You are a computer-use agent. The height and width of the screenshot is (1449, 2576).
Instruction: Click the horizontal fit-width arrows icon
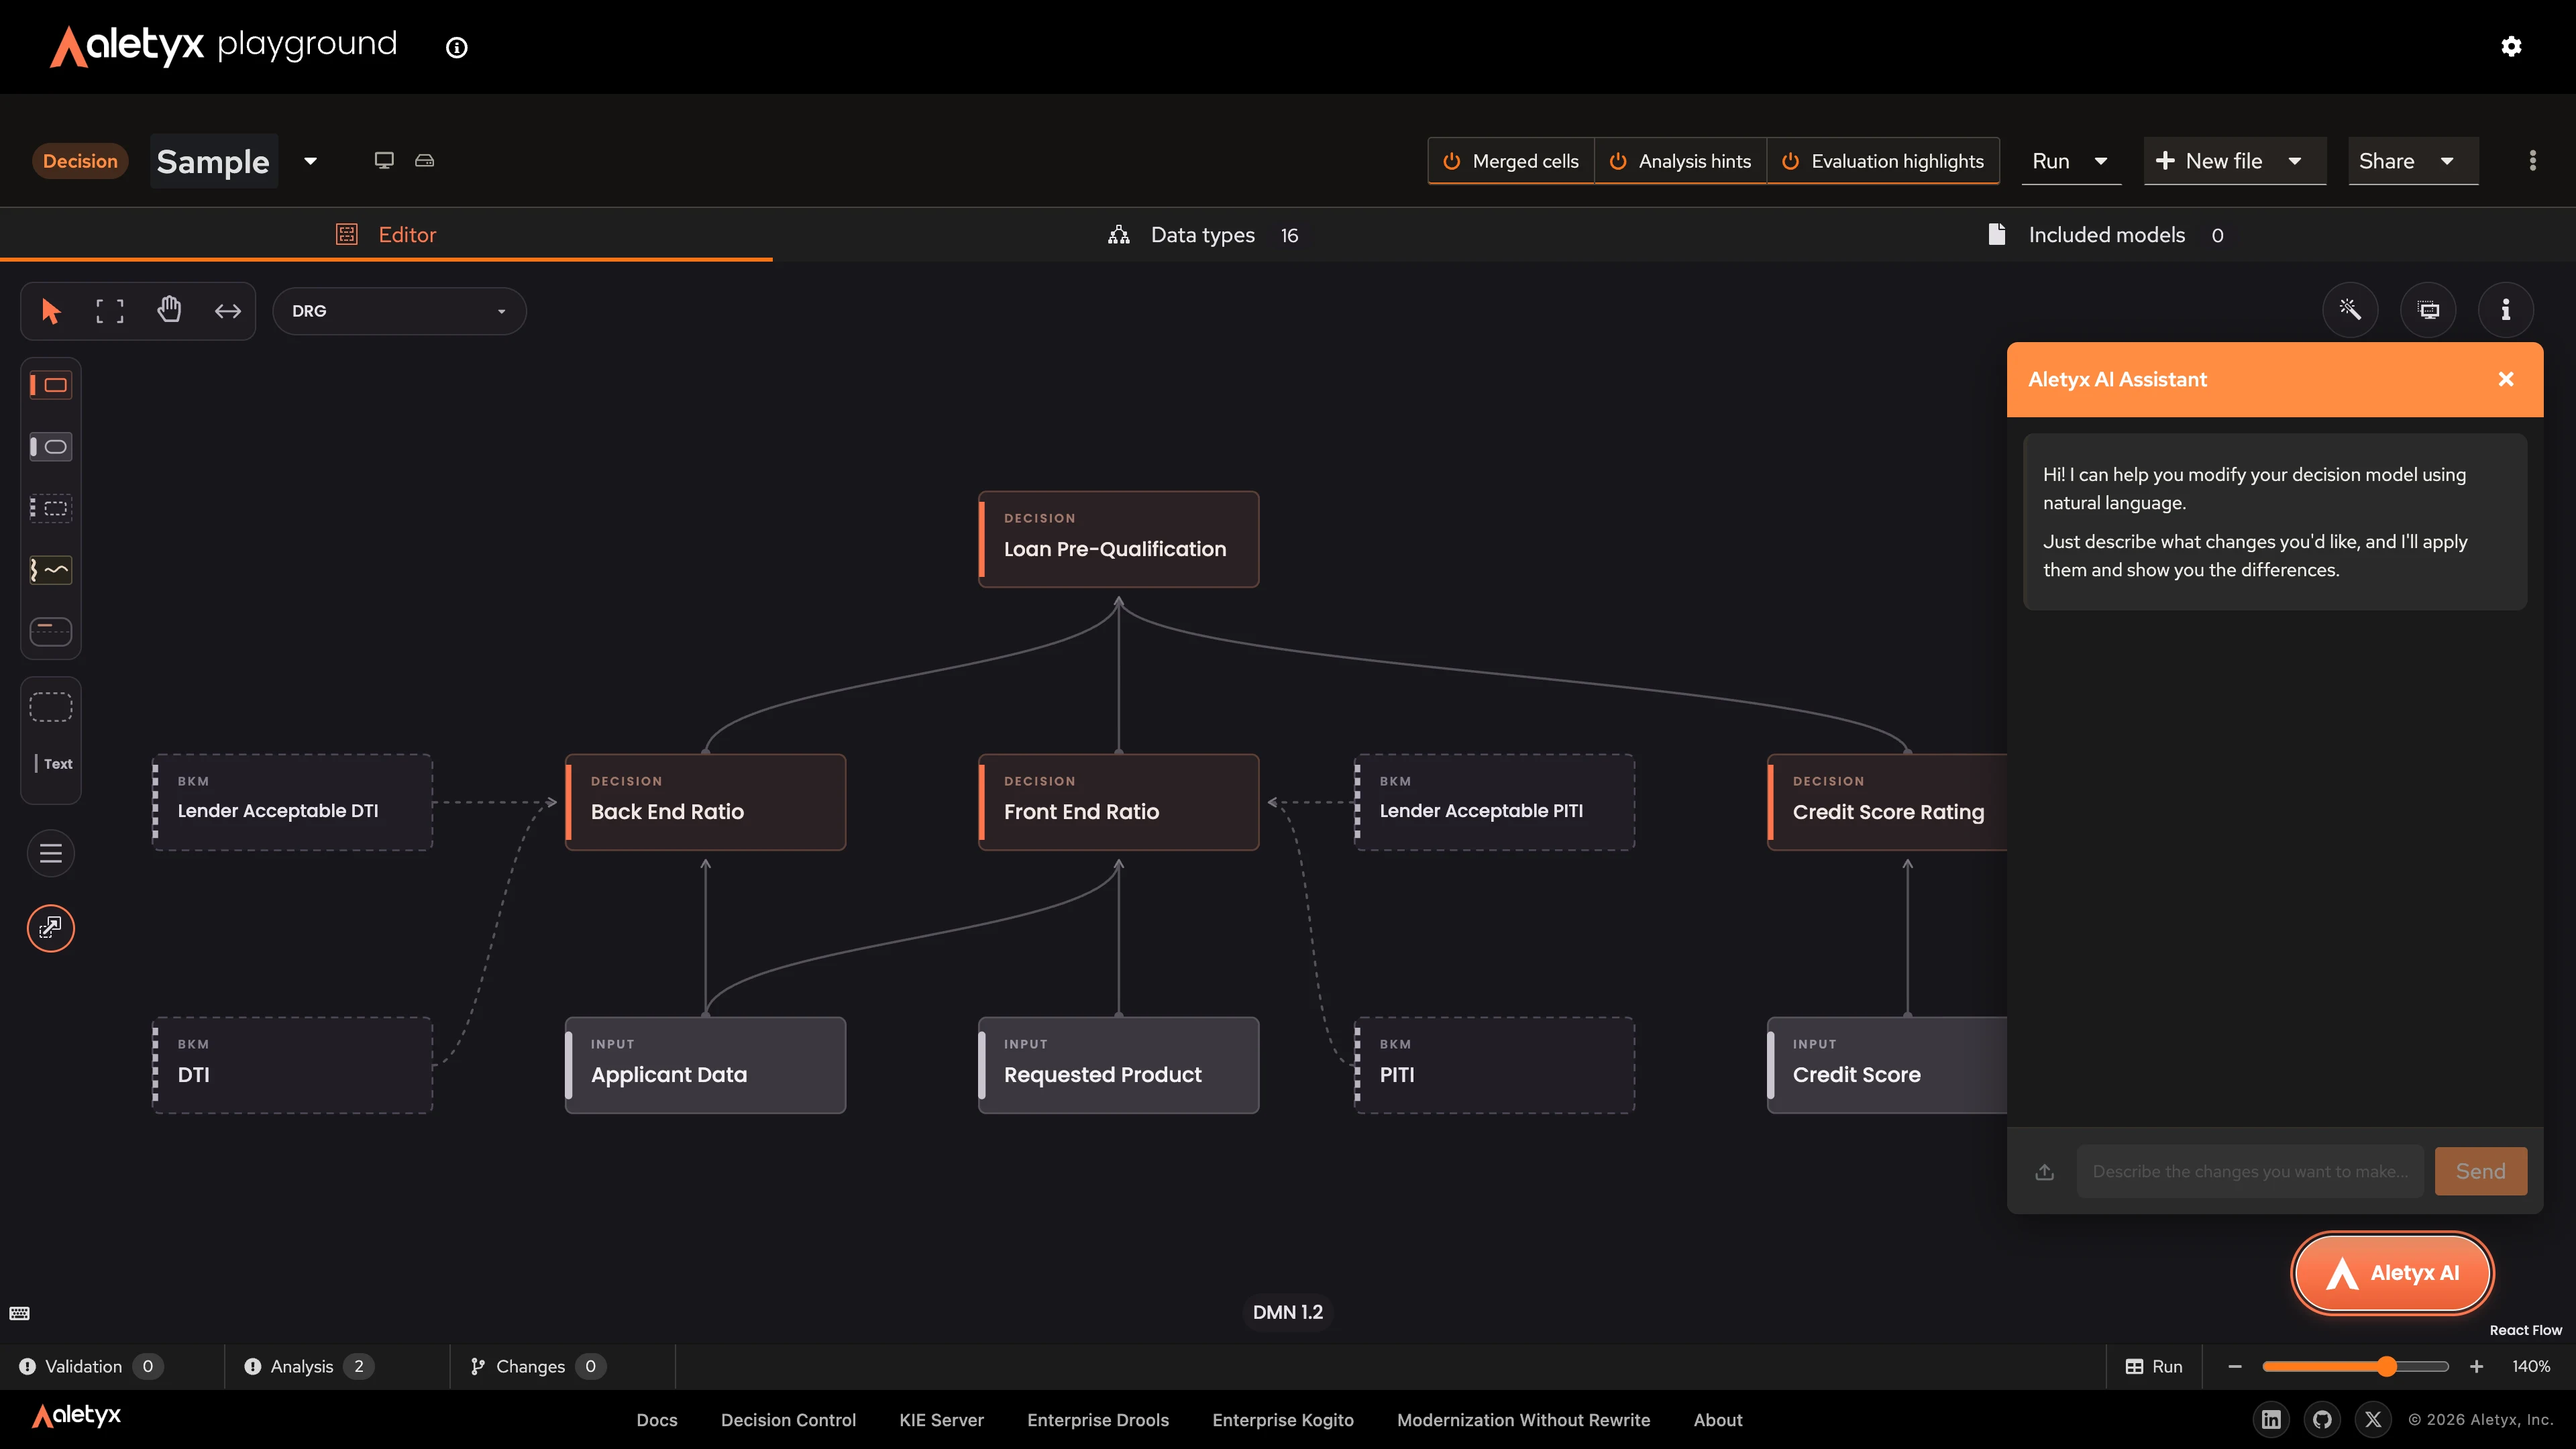pos(228,311)
